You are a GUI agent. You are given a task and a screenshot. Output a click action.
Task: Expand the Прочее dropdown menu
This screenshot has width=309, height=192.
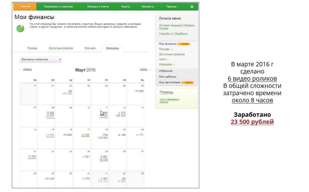173,7
